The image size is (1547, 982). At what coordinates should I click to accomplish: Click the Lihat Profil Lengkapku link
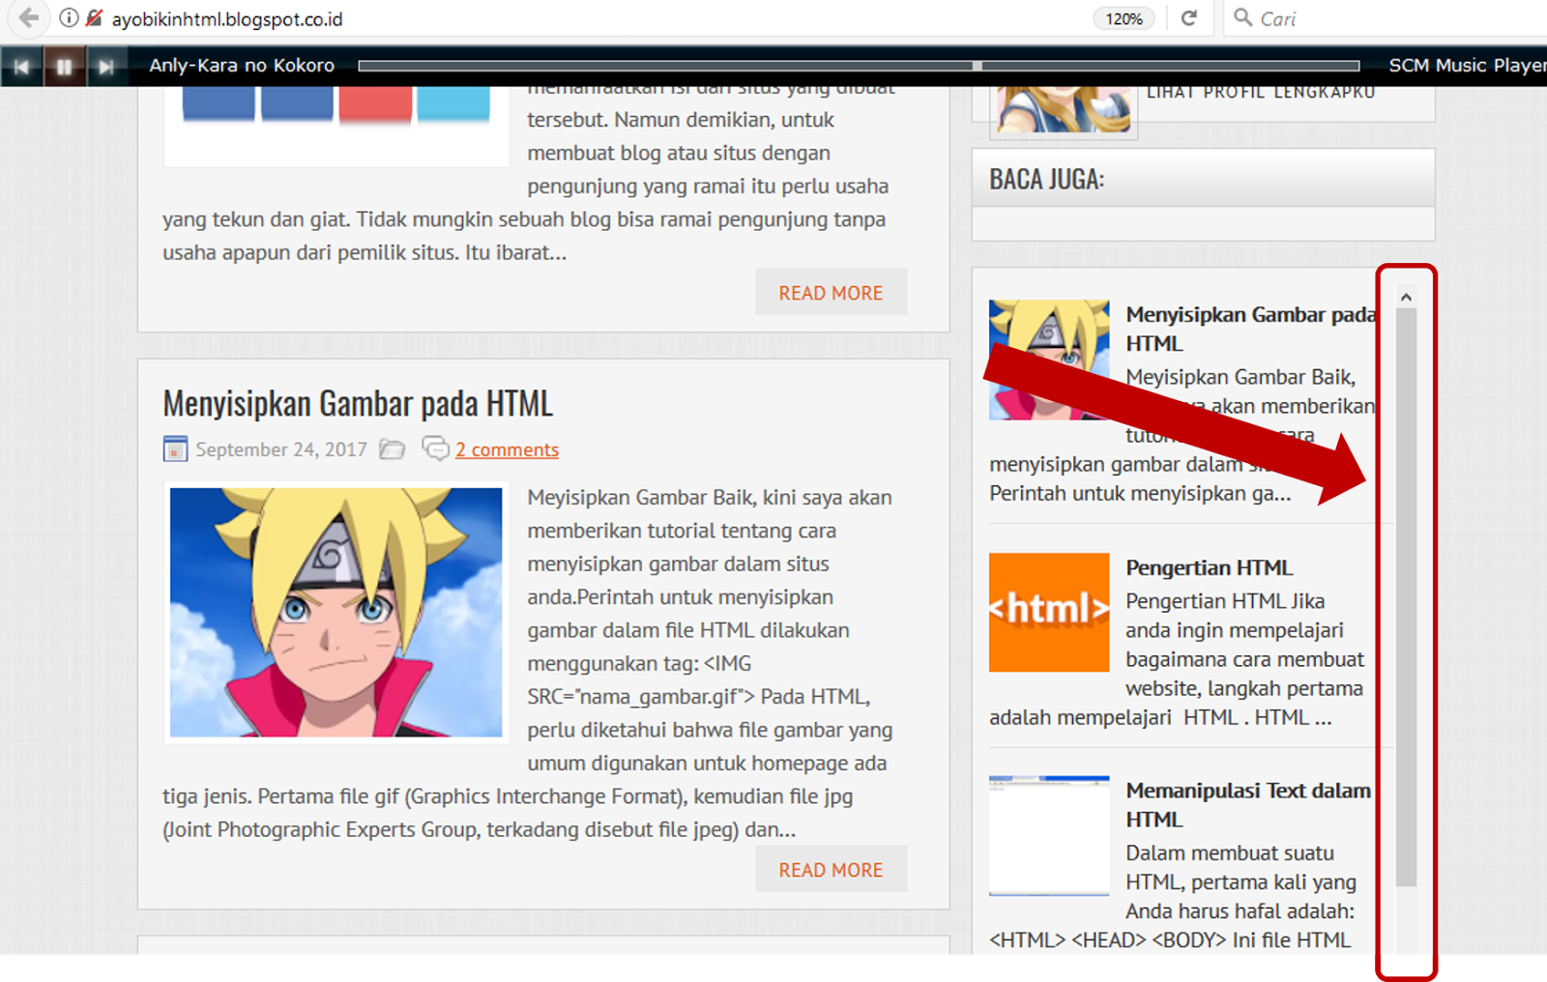[1260, 92]
